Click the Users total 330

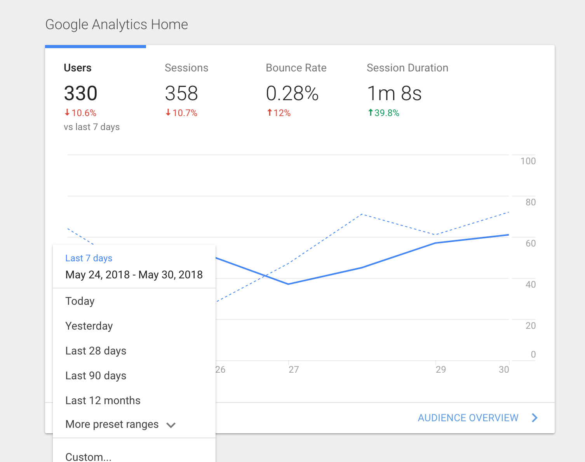pos(80,94)
